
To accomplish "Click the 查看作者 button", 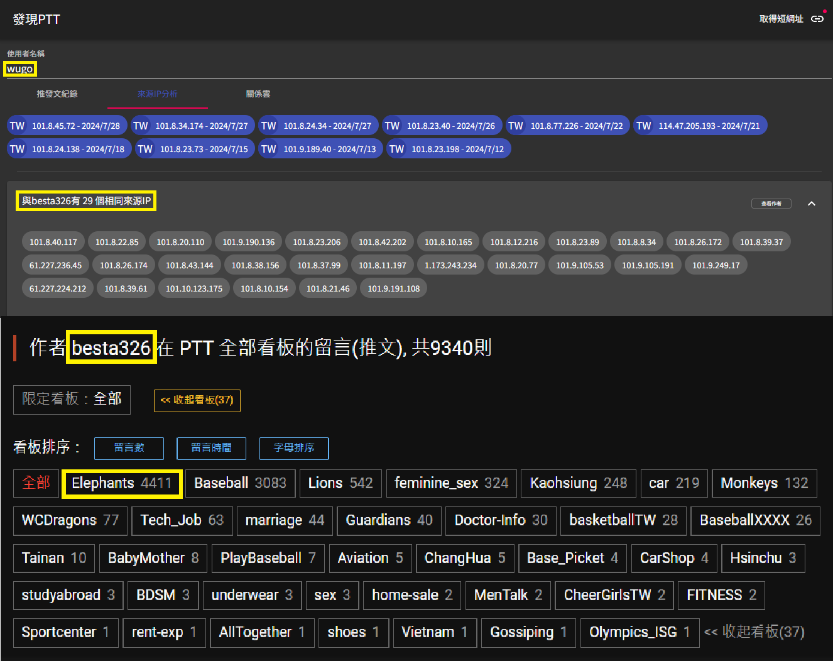I will [x=771, y=204].
